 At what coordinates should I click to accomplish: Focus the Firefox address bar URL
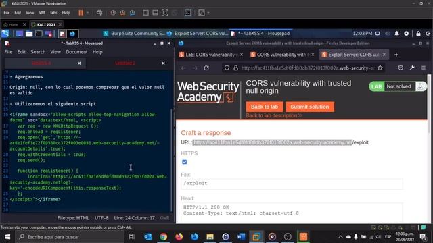tap(307, 67)
